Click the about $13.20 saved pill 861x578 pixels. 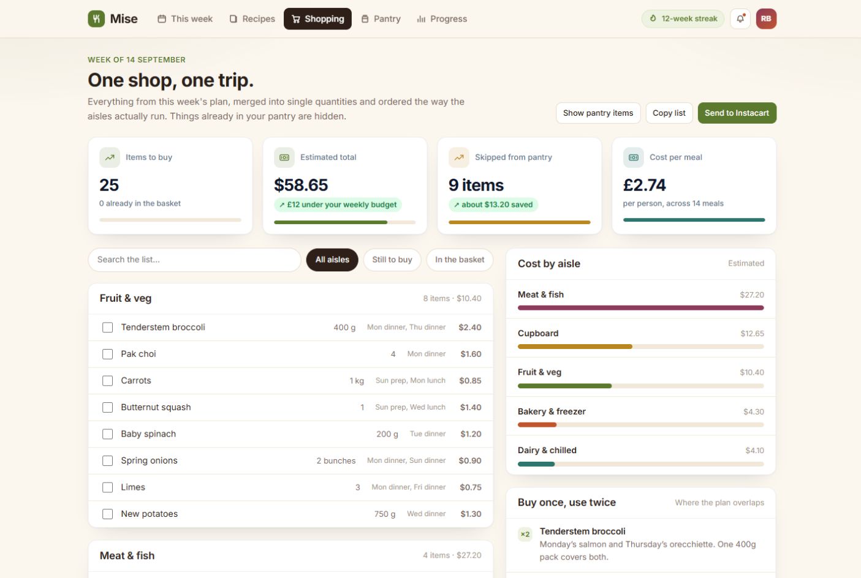[x=493, y=205]
